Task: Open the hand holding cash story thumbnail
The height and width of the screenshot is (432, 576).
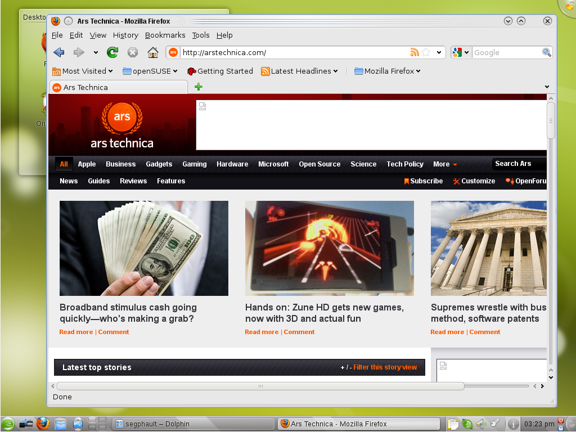Action: click(144, 248)
